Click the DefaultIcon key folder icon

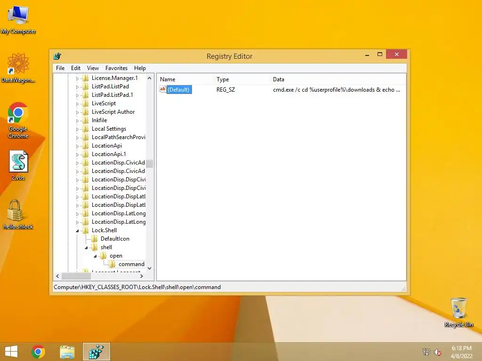point(95,238)
